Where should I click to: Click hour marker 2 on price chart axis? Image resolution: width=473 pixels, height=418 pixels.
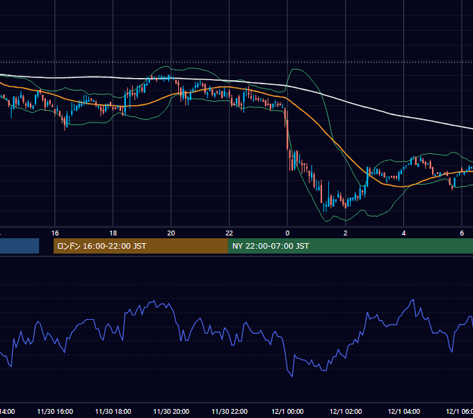[346, 233]
